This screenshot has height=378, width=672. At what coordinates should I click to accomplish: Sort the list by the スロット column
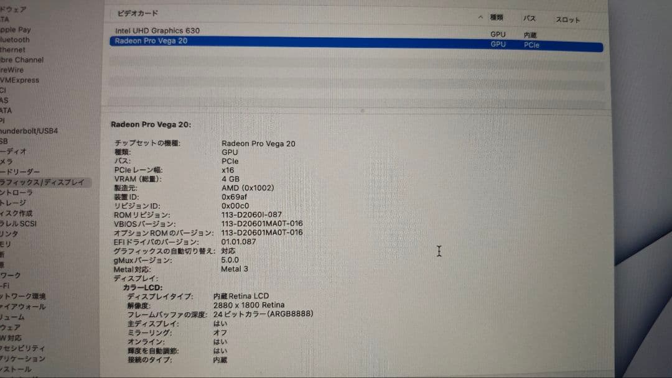click(568, 19)
